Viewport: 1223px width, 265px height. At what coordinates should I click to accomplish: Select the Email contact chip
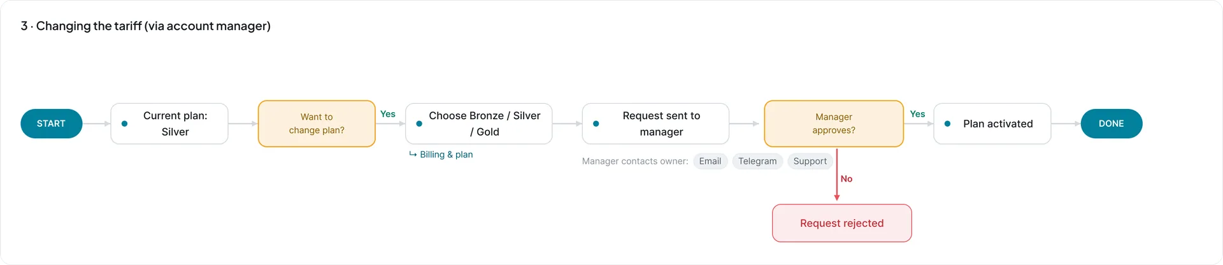710,161
